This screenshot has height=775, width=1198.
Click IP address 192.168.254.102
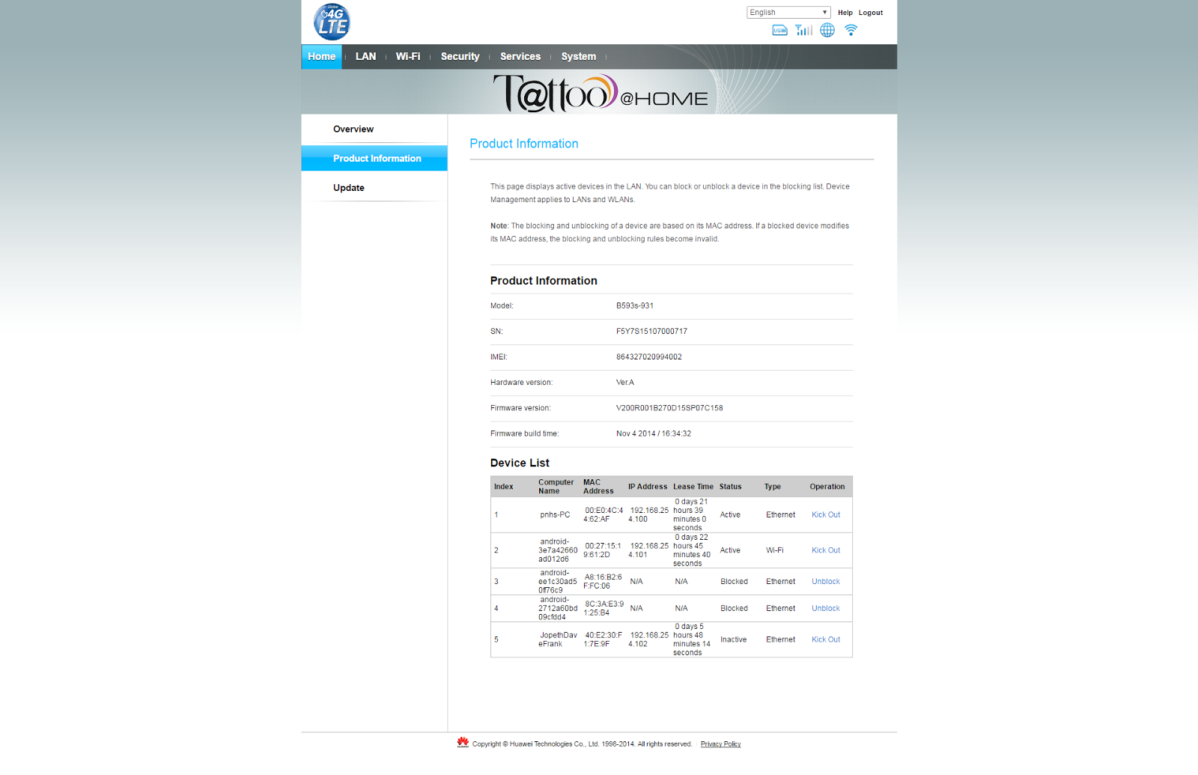(648, 639)
